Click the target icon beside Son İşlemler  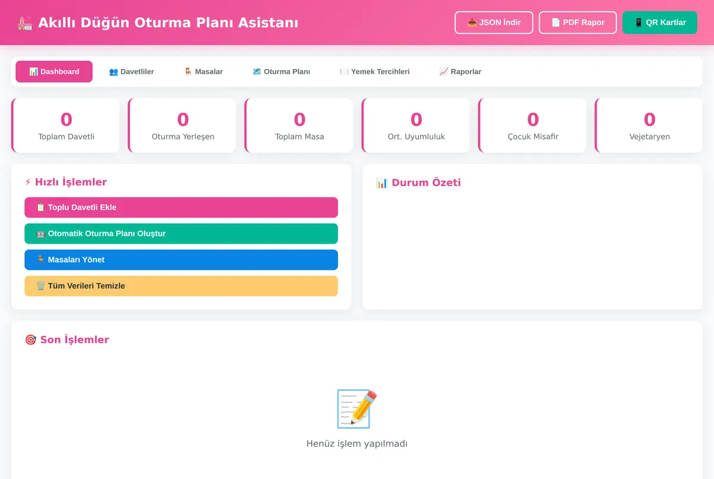click(x=30, y=340)
